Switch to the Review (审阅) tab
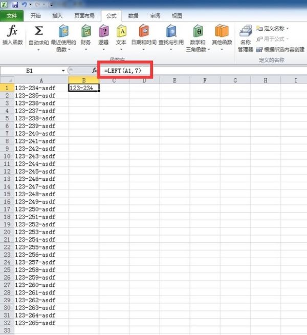The image size is (307, 335). [155, 16]
